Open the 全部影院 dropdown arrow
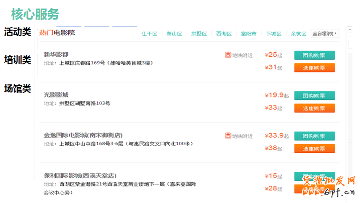The height and width of the screenshot is (203, 360). tap(336, 34)
